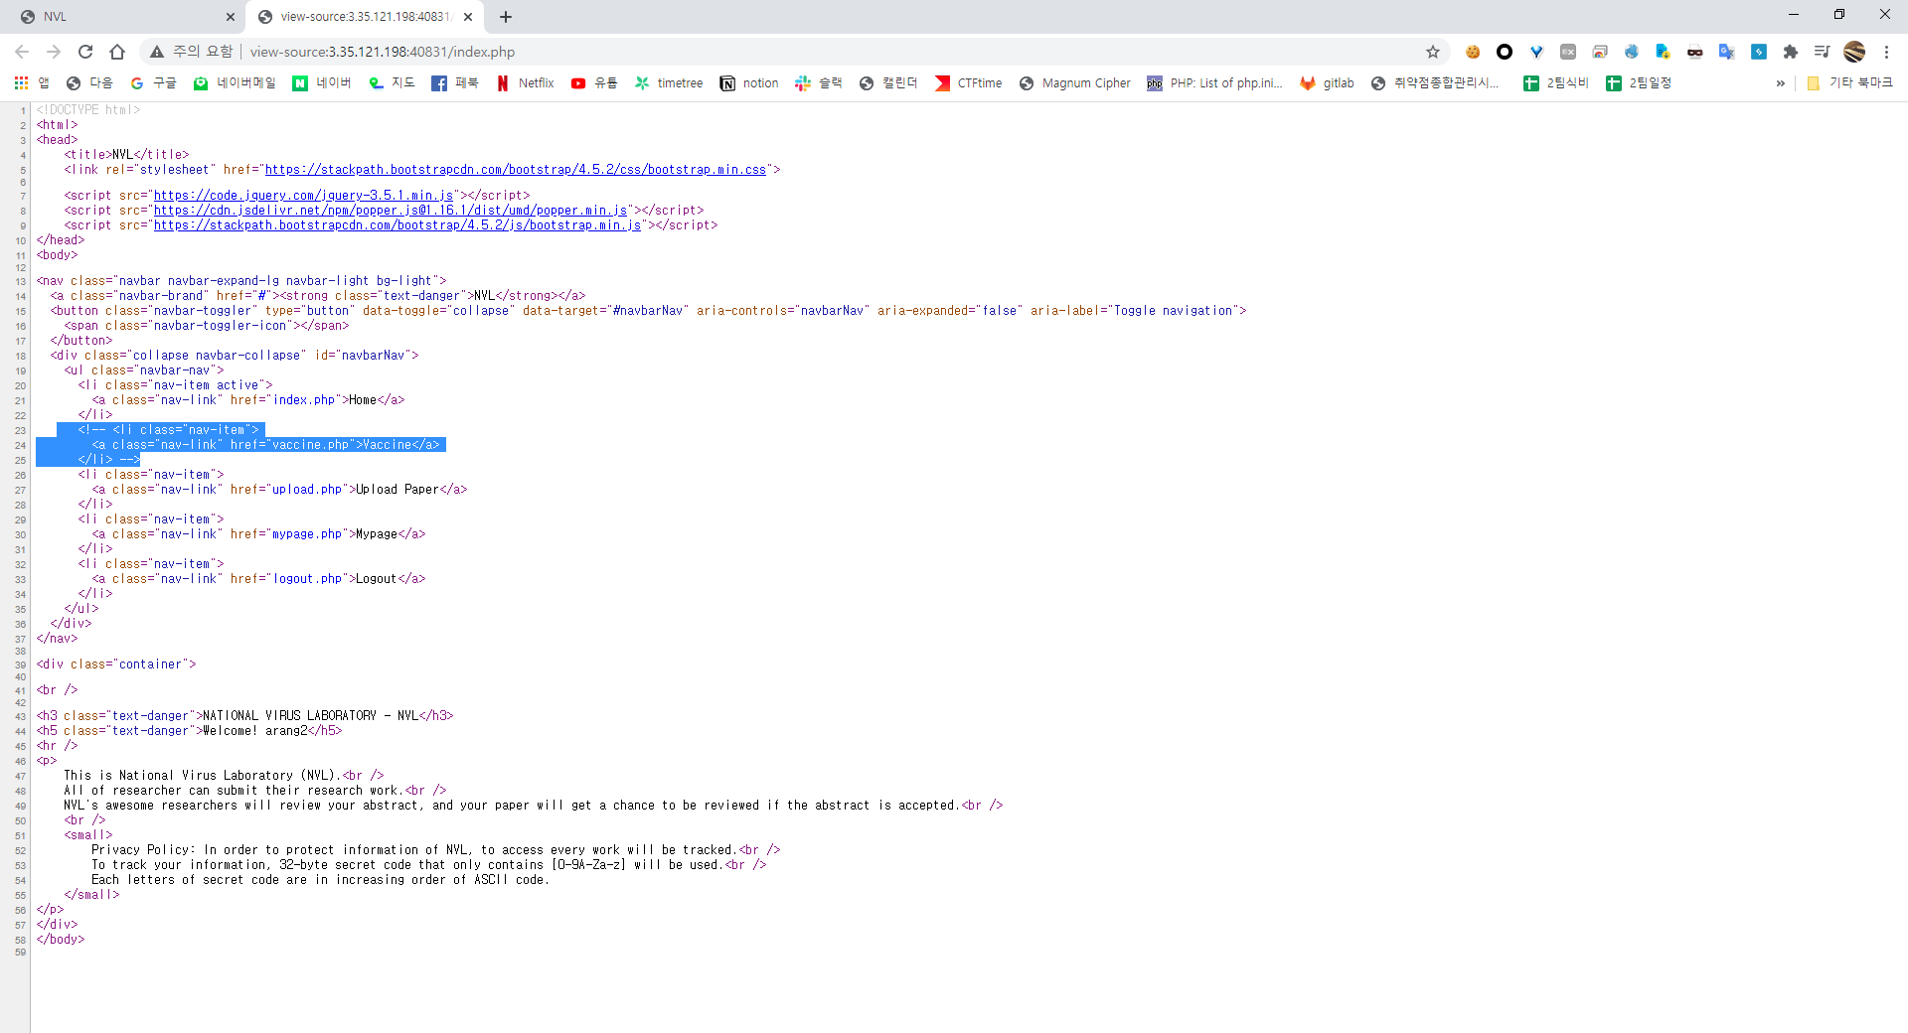
Task: Open the gitlab bookmark
Action: coord(1327,83)
